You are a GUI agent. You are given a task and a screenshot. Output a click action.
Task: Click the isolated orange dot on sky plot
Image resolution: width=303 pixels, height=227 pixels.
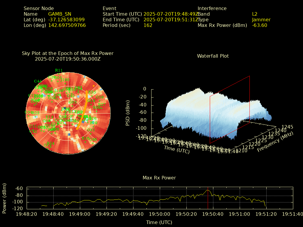(x=94, y=86)
